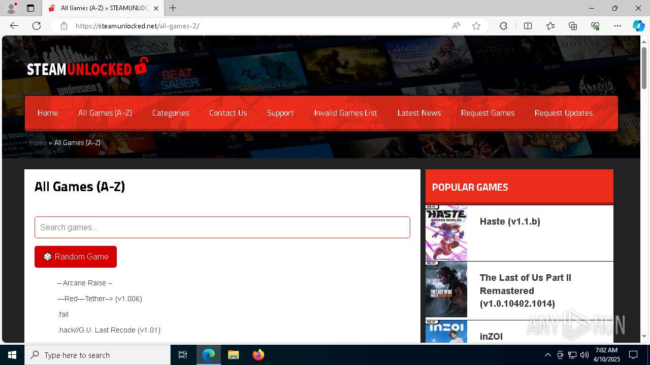This screenshot has height=365, width=650.
Task: Open Request Updates menu item
Action: point(564,113)
